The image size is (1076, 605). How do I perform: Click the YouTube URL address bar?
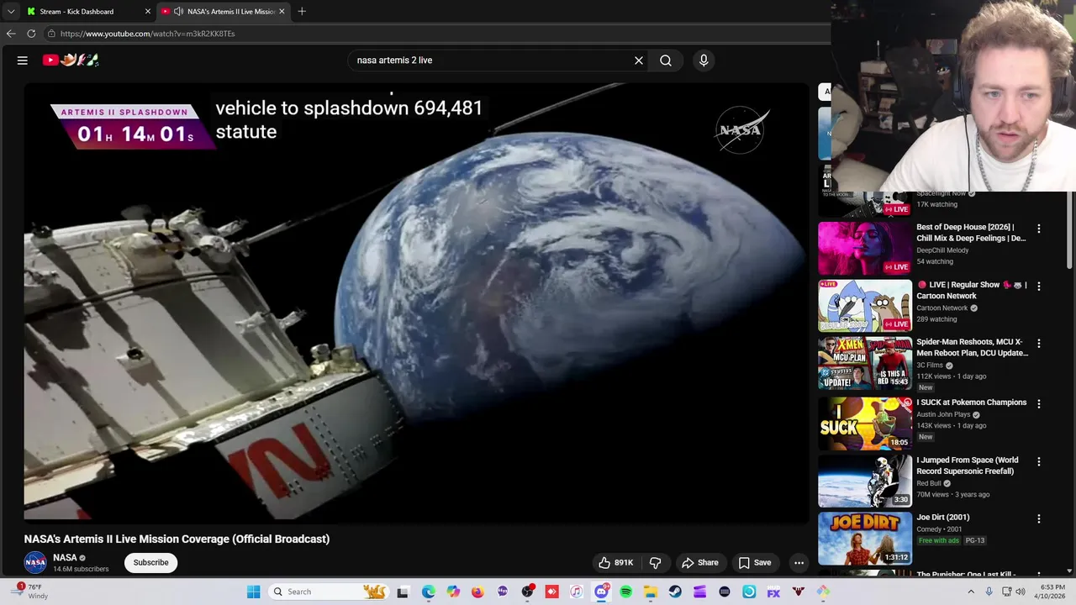click(437, 34)
